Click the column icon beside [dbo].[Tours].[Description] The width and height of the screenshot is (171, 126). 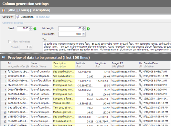pos(4,10)
